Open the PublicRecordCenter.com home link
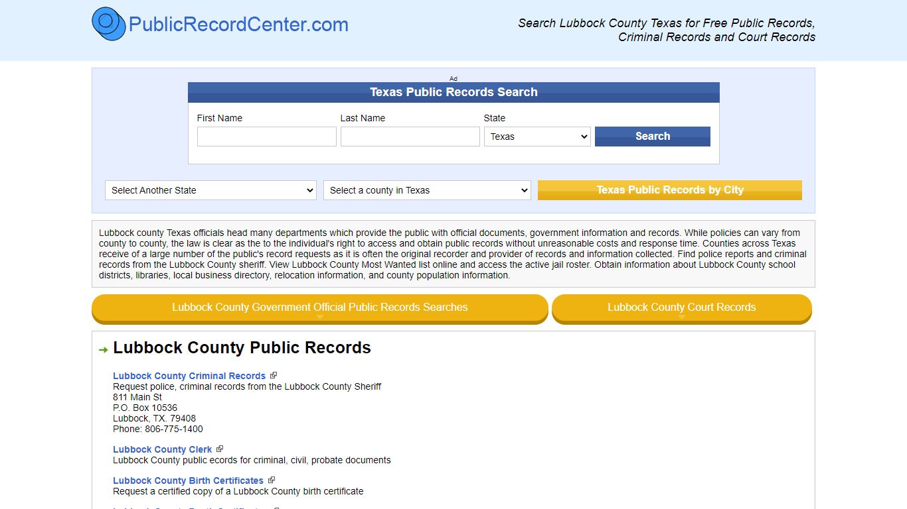This screenshot has width=907, height=509. point(238,25)
